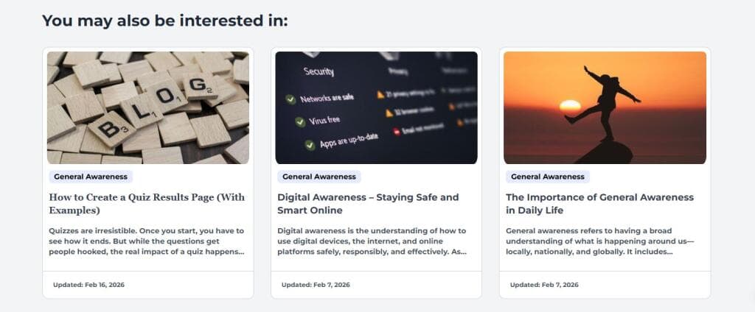
Task: Open the Scrabble BLOG tiles thumbnail
Action: click(x=147, y=107)
